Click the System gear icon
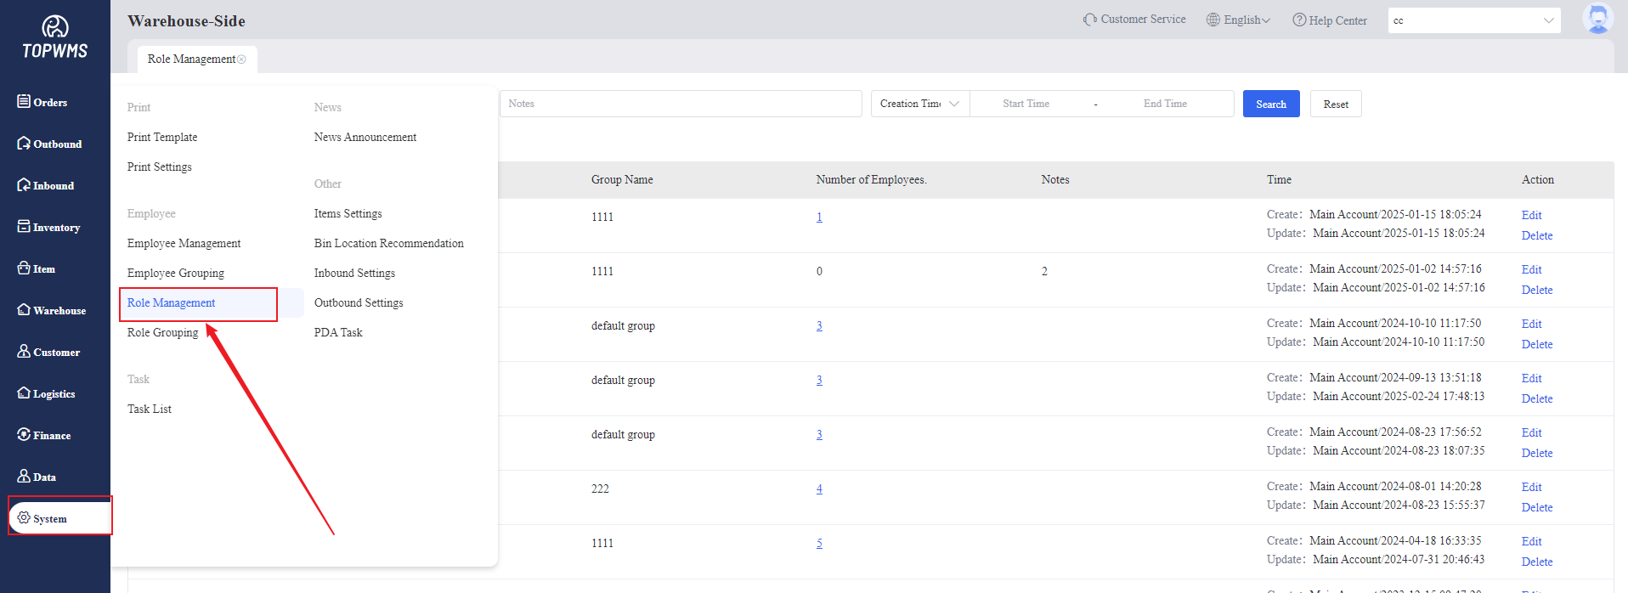Viewport: 1628px width, 593px height. click(x=24, y=518)
